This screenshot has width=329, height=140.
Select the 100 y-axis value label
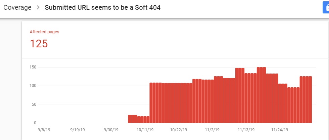pos(33,86)
